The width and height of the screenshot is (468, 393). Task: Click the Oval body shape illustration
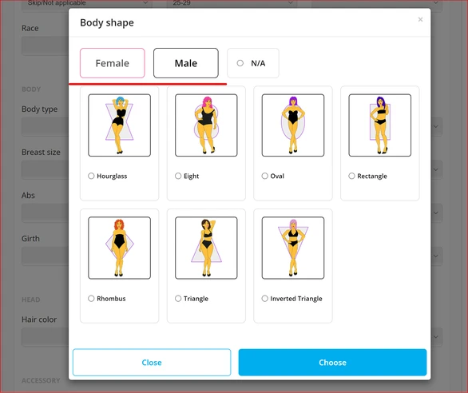[293, 125]
